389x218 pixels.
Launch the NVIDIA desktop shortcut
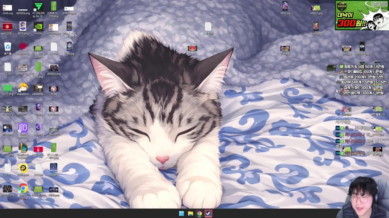[38, 27]
